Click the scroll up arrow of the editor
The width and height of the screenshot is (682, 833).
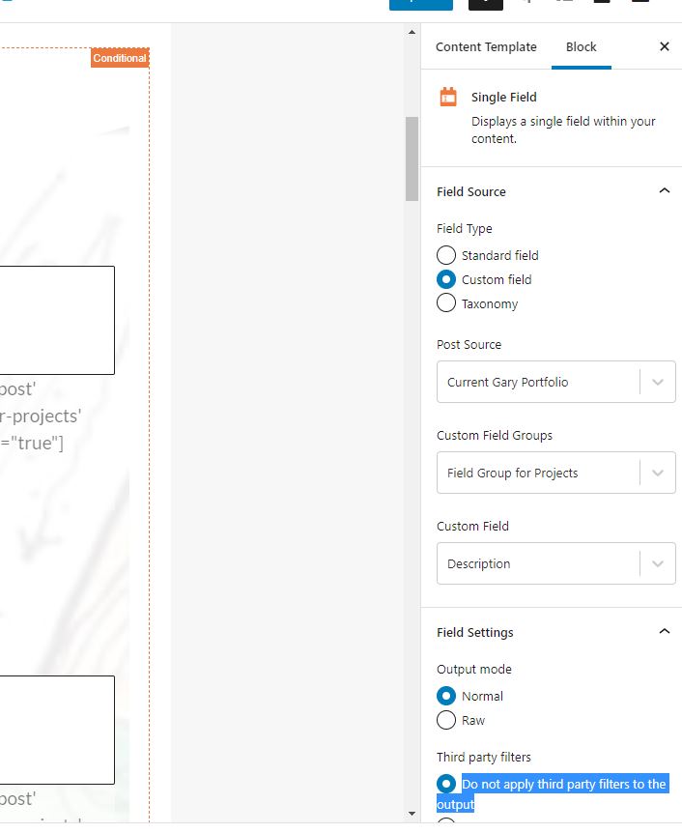tap(412, 33)
